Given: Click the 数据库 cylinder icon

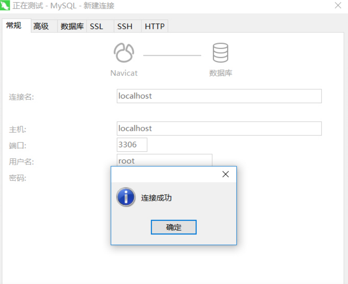Looking at the screenshot, I should [x=220, y=53].
